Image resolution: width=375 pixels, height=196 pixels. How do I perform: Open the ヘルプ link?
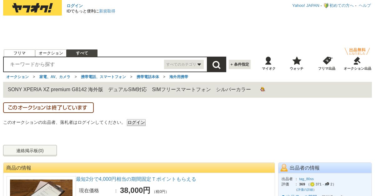pyautogui.click(x=365, y=6)
